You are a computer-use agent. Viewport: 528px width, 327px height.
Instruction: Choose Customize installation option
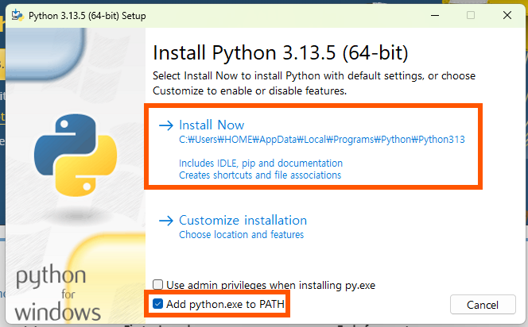pyautogui.click(x=243, y=220)
